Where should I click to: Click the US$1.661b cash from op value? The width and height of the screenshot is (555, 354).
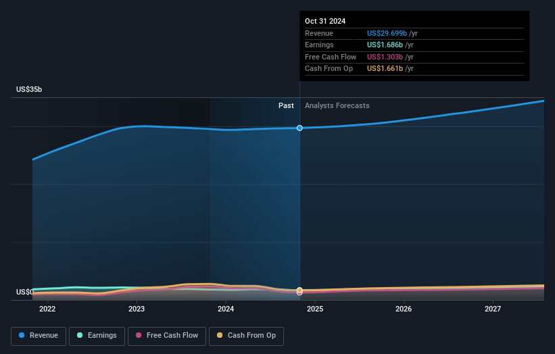(x=385, y=69)
